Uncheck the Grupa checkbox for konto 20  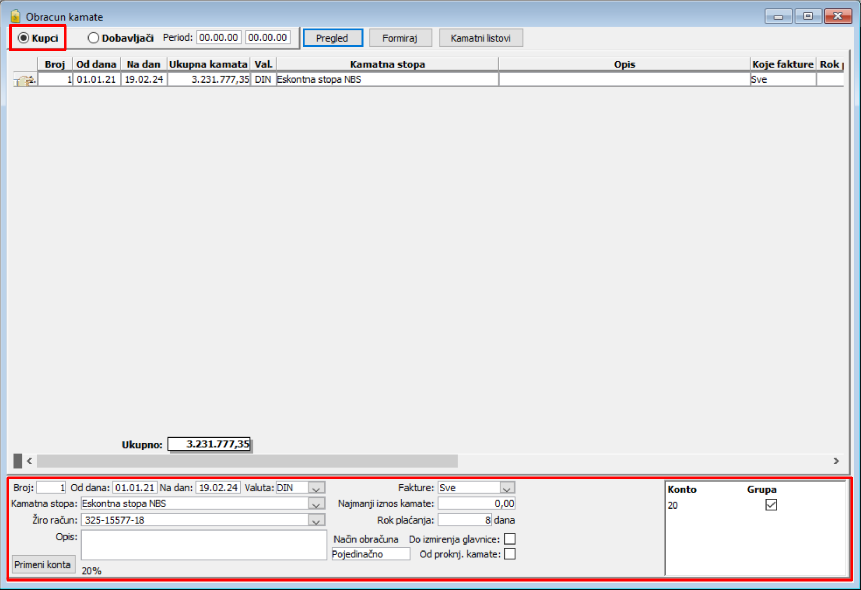click(771, 505)
